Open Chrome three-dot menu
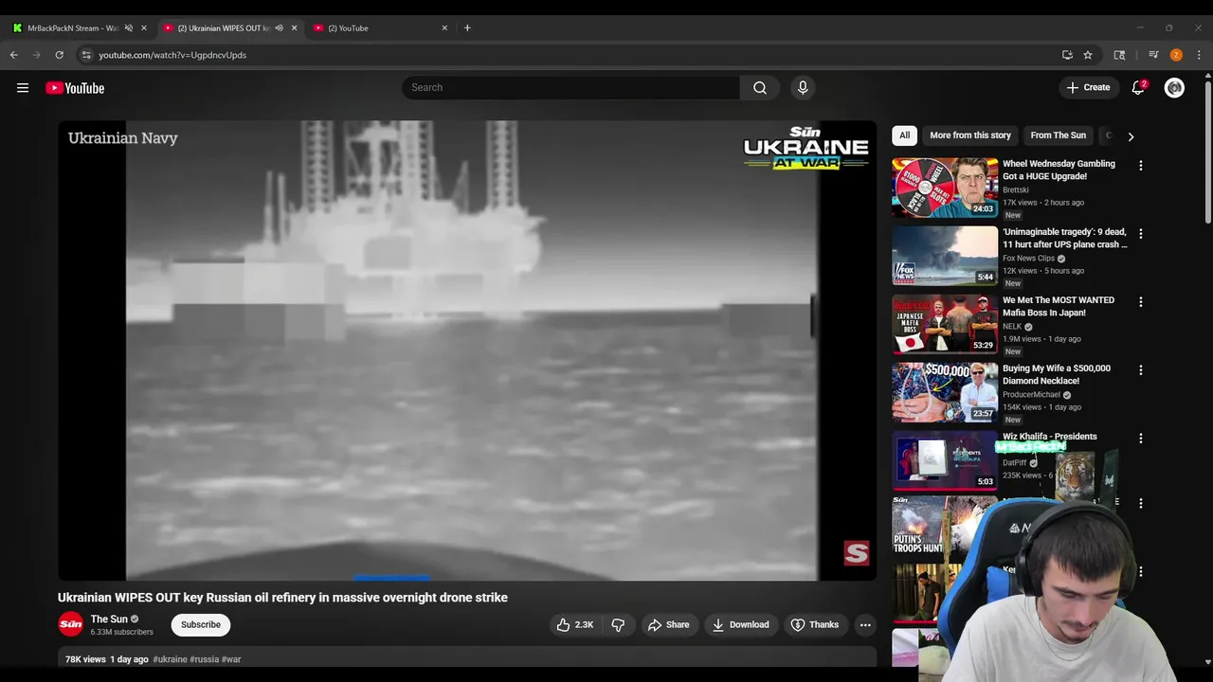Viewport: 1213px width, 682px height. [x=1199, y=55]
